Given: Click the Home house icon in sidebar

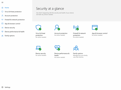Looking at the screenshot, I should pyautogui.click(x=3, y=8).
